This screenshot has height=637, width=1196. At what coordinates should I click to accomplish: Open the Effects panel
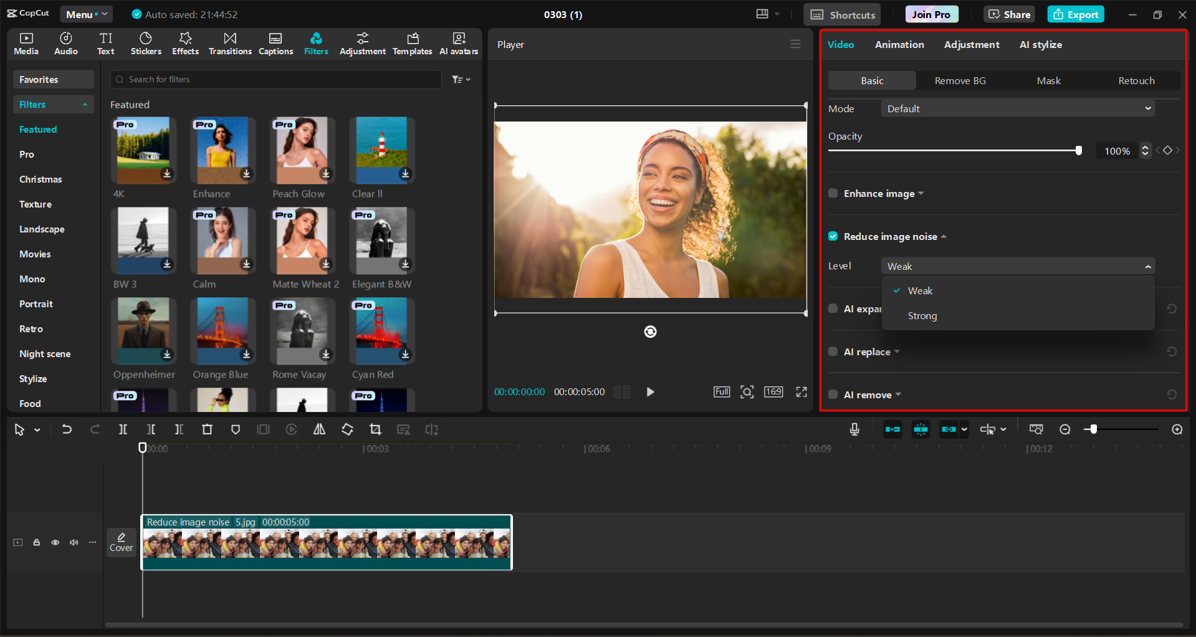(186, 44)
